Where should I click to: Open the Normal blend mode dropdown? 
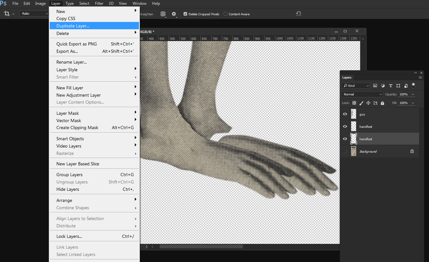pos(362,94)
